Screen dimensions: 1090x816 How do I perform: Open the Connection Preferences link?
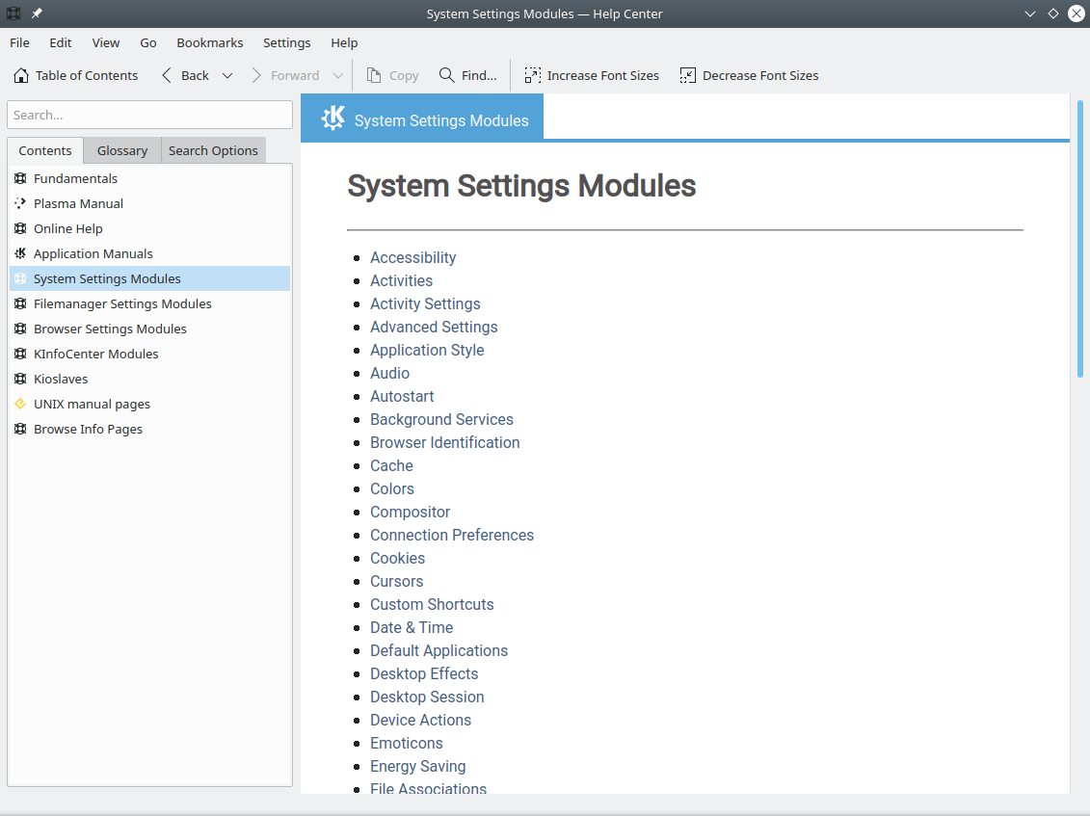[452, 536]
